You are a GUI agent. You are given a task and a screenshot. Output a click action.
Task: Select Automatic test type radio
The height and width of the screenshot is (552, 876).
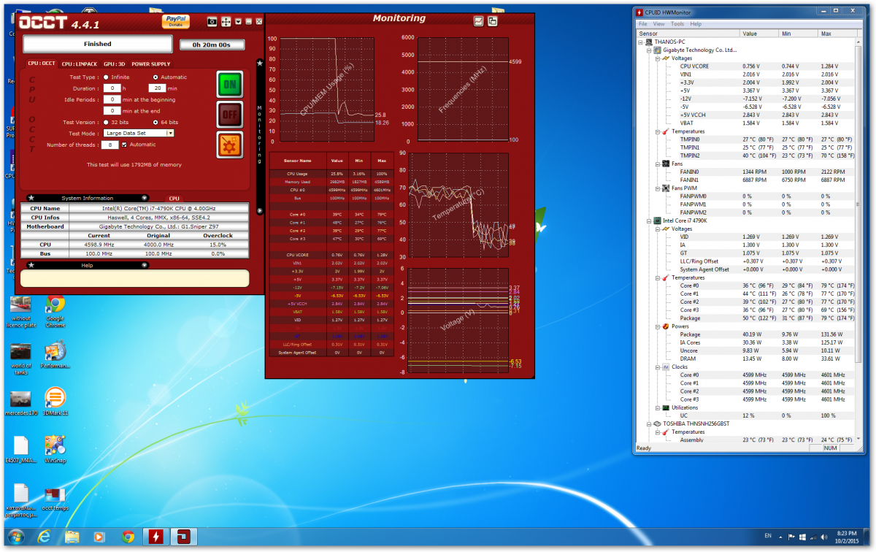(155, 77)
